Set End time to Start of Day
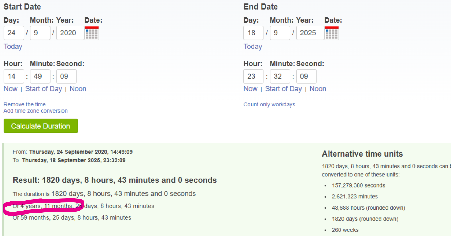 pyautogui.click(x=284, y=89)
